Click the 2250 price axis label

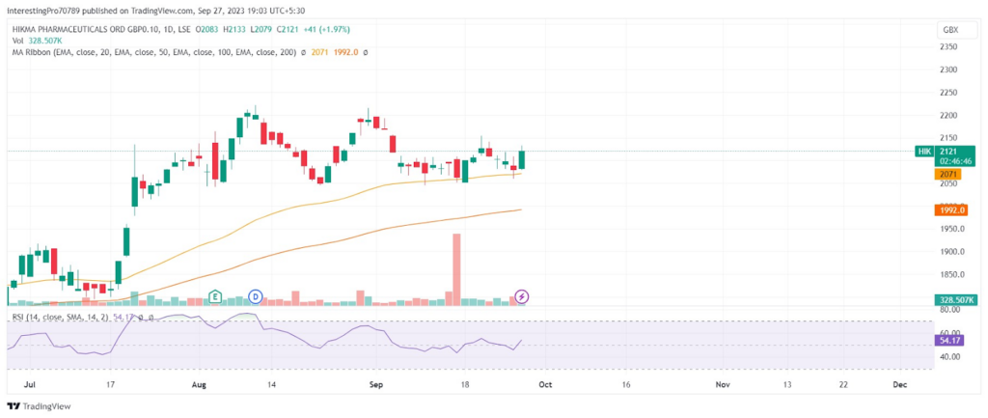click(948, 92)
